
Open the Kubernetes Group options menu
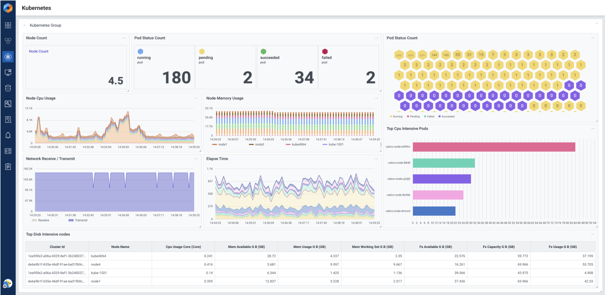[x=597, y=23]
